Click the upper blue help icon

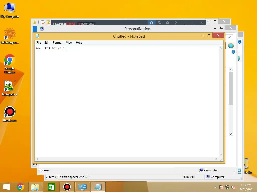point(240,42)
